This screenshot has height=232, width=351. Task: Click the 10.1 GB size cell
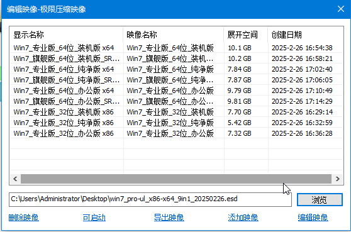(240, 48)
